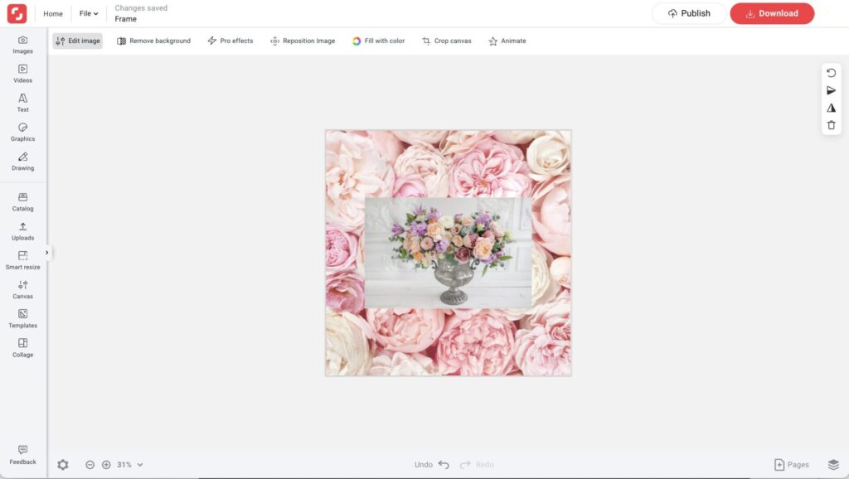The image size is (849, 479).
Task: Select the Reposition Image tool
Action: point(303,40)
